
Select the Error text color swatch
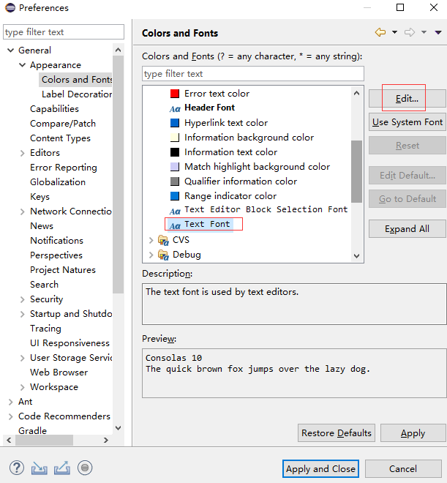click(175, 94)
